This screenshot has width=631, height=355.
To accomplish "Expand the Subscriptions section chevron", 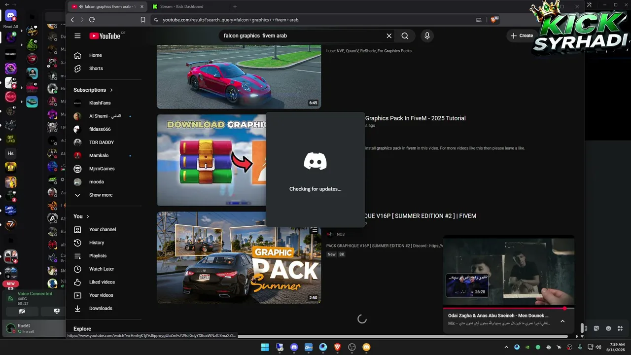I will pyautogui.click(x=111, y=90).
